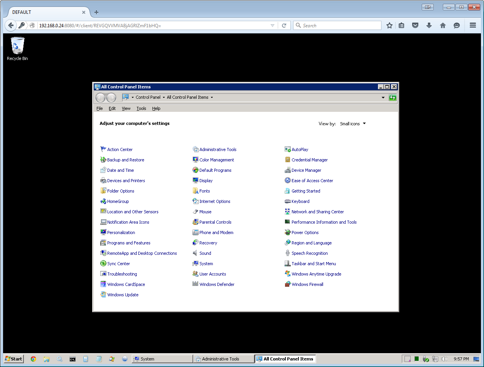
Task: Click the Sync Center green icon
Action: [103, 263]
